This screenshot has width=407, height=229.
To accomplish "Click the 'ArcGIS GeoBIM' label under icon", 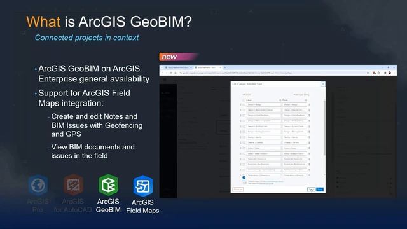I will [x=108, y=205].
